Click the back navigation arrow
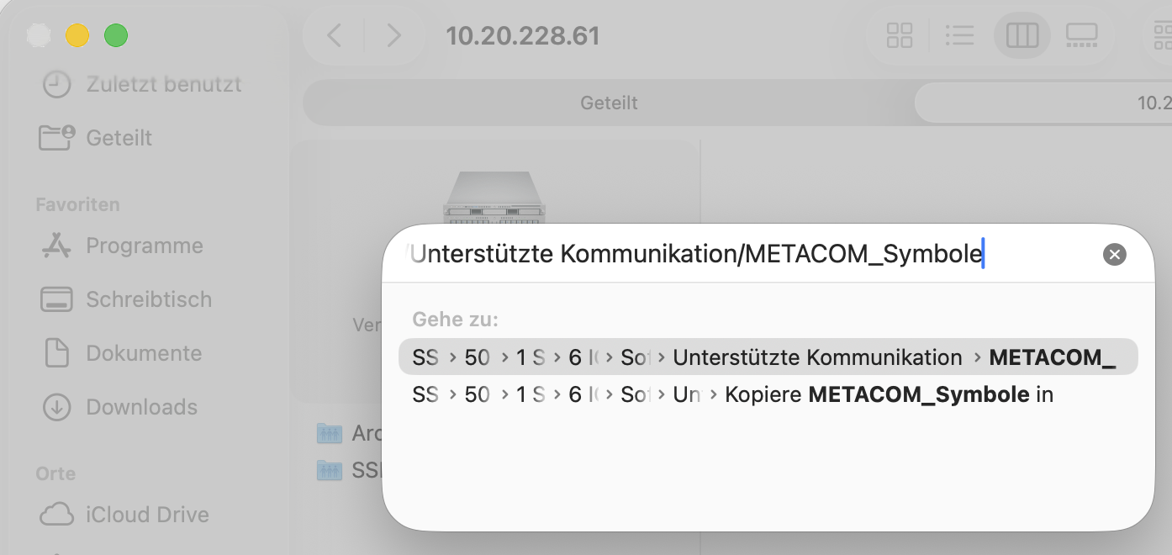Viewport: 1172px width, 555px height. coord(335,35)
